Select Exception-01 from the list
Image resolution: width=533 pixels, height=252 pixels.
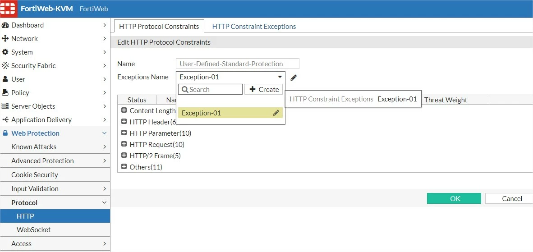pyautogui.click(x=230, y=113)
